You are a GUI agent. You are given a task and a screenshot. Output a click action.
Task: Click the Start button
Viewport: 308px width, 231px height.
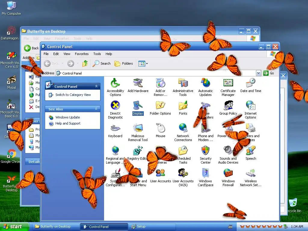pyautogui.click(x=14, y=227)
